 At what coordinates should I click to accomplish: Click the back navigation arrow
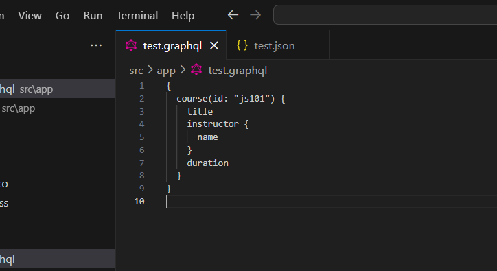(233, 15)
